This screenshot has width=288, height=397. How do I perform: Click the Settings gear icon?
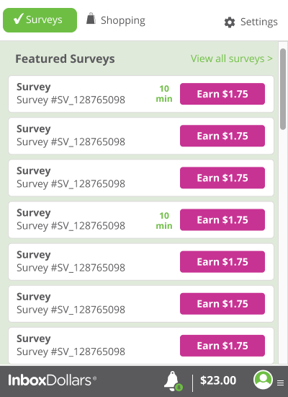click(x=230, y=22)
